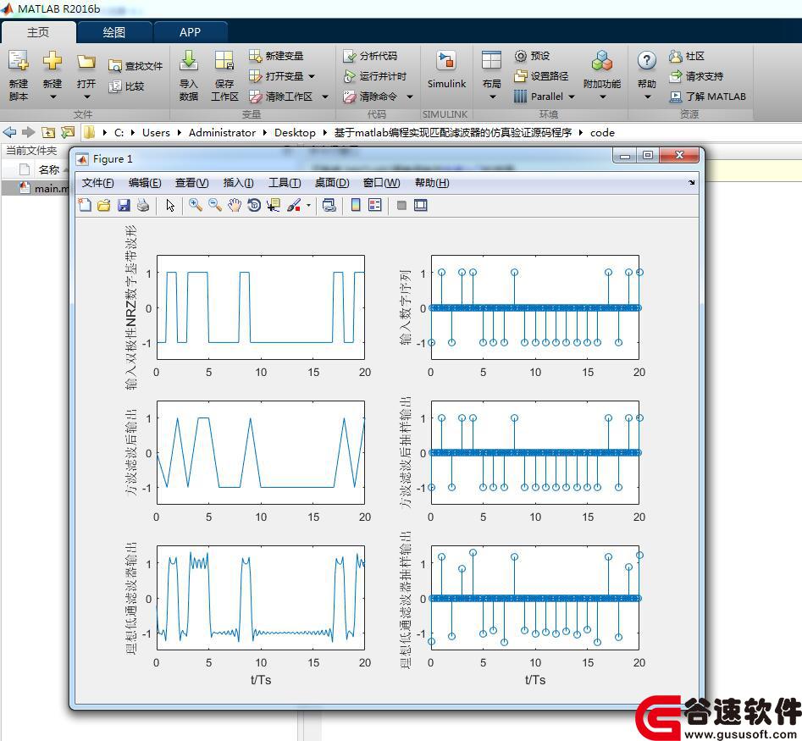Click Set Path (设置路径)
This screenshot has width=802, height=741.
pyautogui.click(x=542, y=76)
